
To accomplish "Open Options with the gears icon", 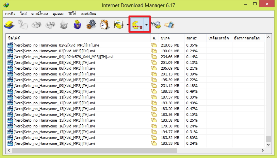I will pyautogui.click(x=91, y=24).
